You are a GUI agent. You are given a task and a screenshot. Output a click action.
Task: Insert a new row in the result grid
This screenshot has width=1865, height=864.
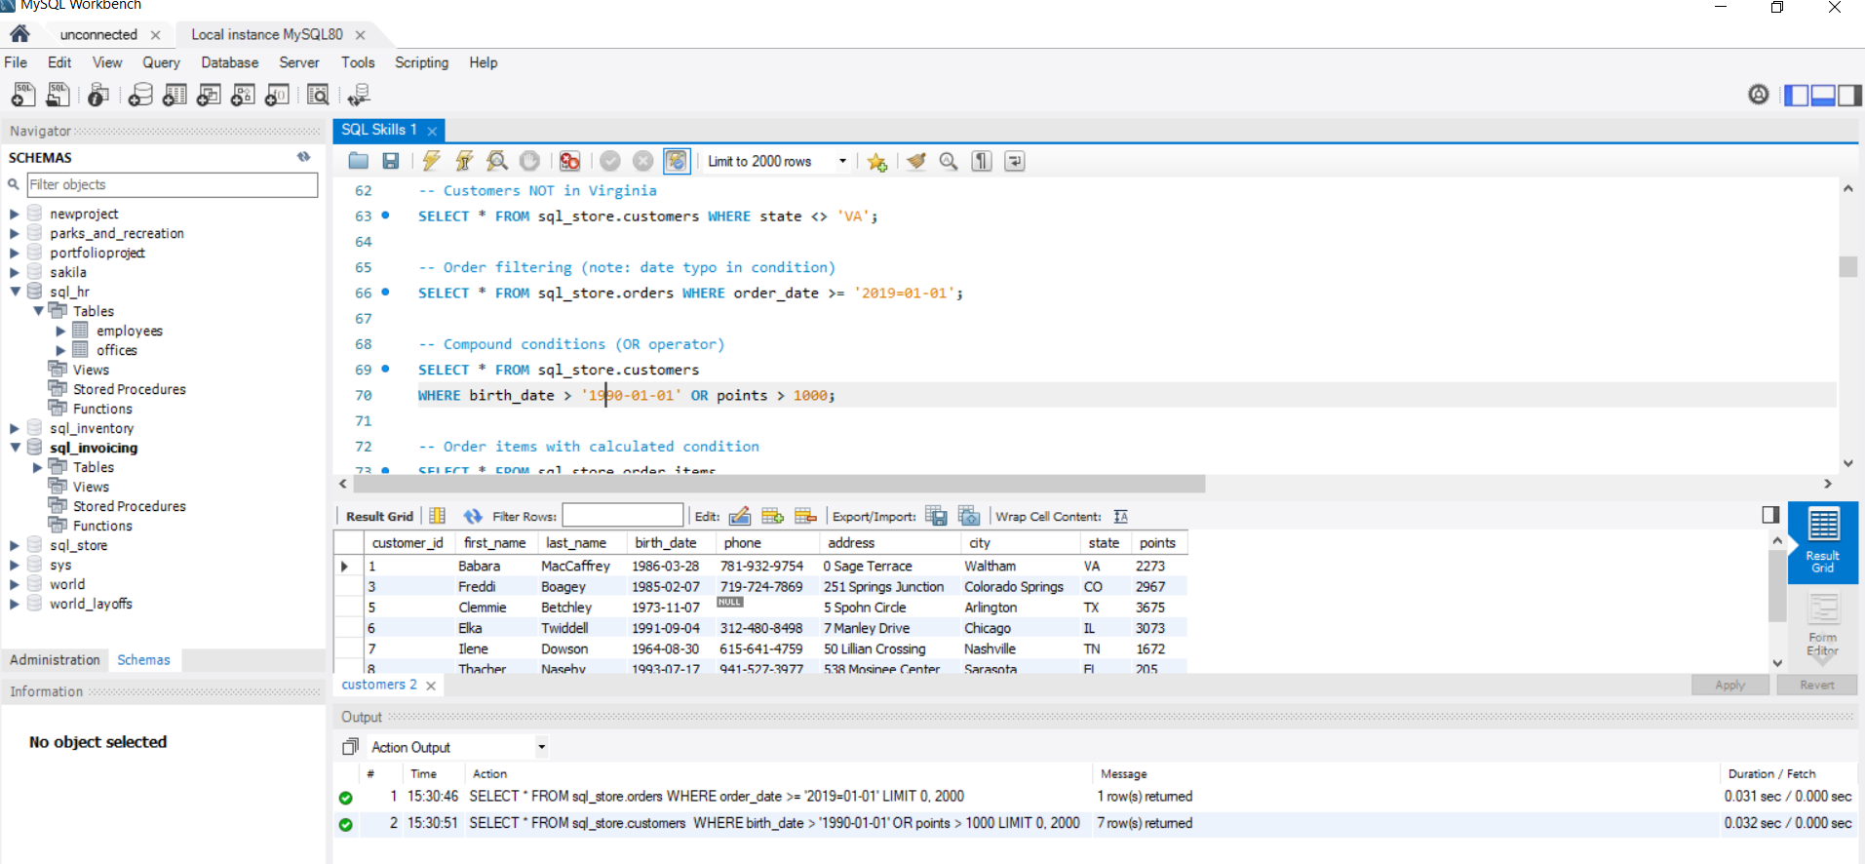[x=772, y=516]
